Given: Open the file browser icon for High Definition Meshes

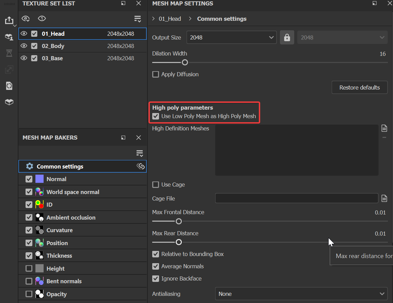Looking at the screenshot, I should 384,128.
